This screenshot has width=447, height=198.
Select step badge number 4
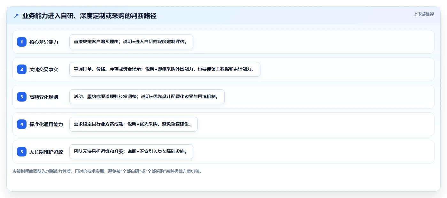click(x=22, y=124)
